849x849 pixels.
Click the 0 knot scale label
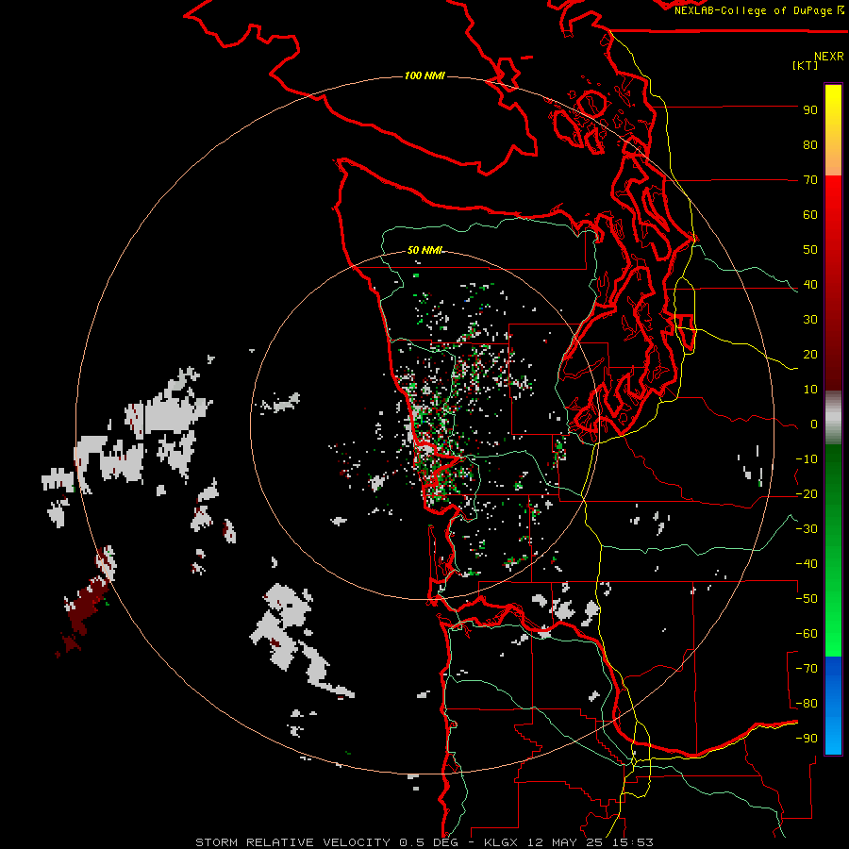[x=814, y=424]
